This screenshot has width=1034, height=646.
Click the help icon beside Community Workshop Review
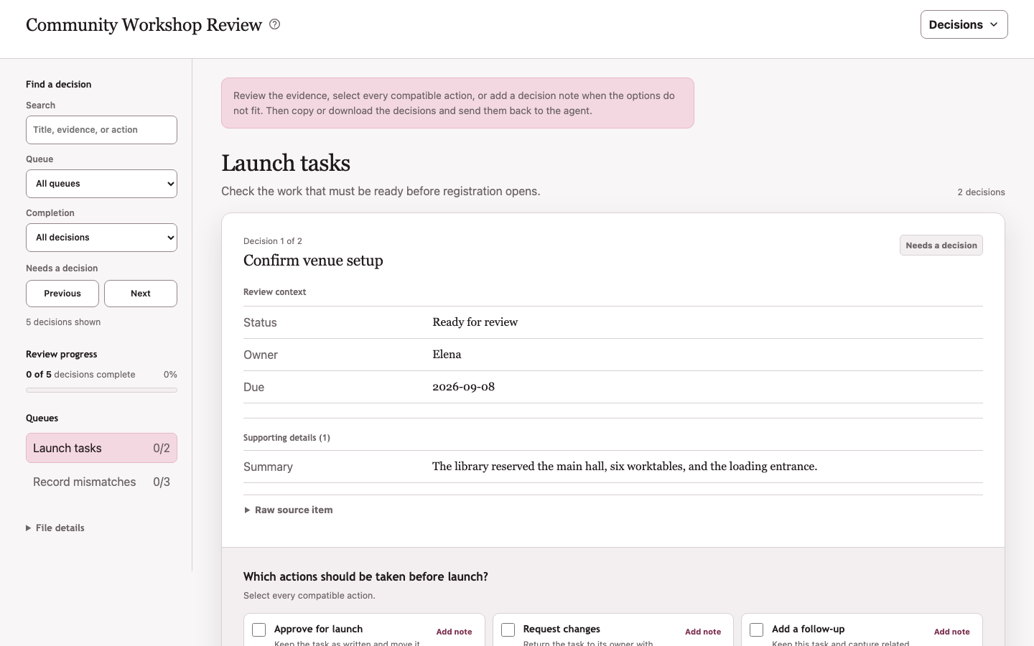tap(274, 24)
